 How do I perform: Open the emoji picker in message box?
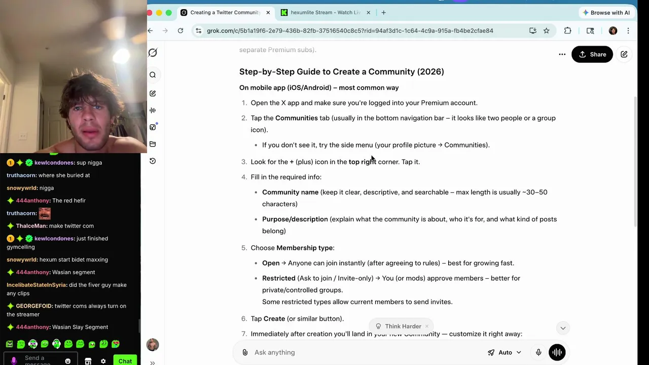click(x=67, y=361)
